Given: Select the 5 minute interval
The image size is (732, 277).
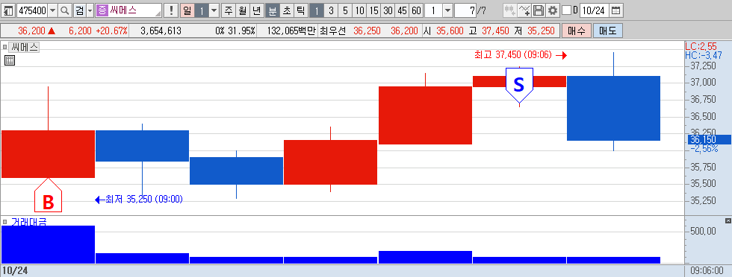Looking at the screenshot, I should pyautogui.click(x=345, y=10).
